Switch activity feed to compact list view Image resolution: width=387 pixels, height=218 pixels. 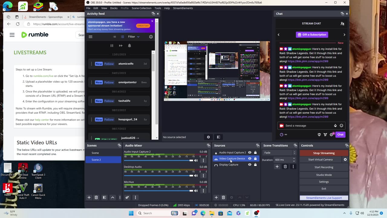click(x=114, y=37)
